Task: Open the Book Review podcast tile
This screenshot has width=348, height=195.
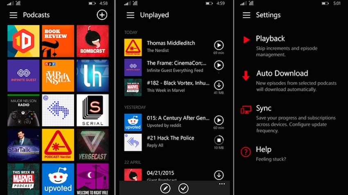Action: (58, 41)
